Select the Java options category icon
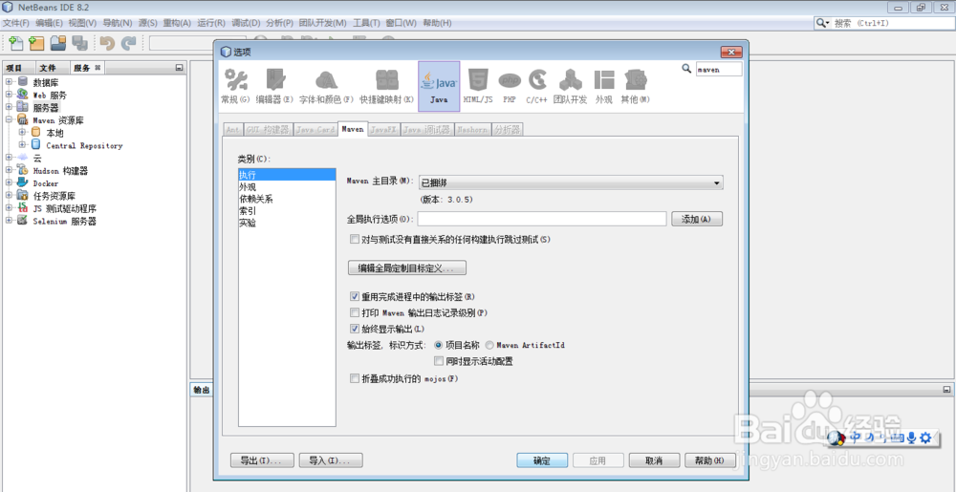This screenshot has height=492, width=956. 439,86
